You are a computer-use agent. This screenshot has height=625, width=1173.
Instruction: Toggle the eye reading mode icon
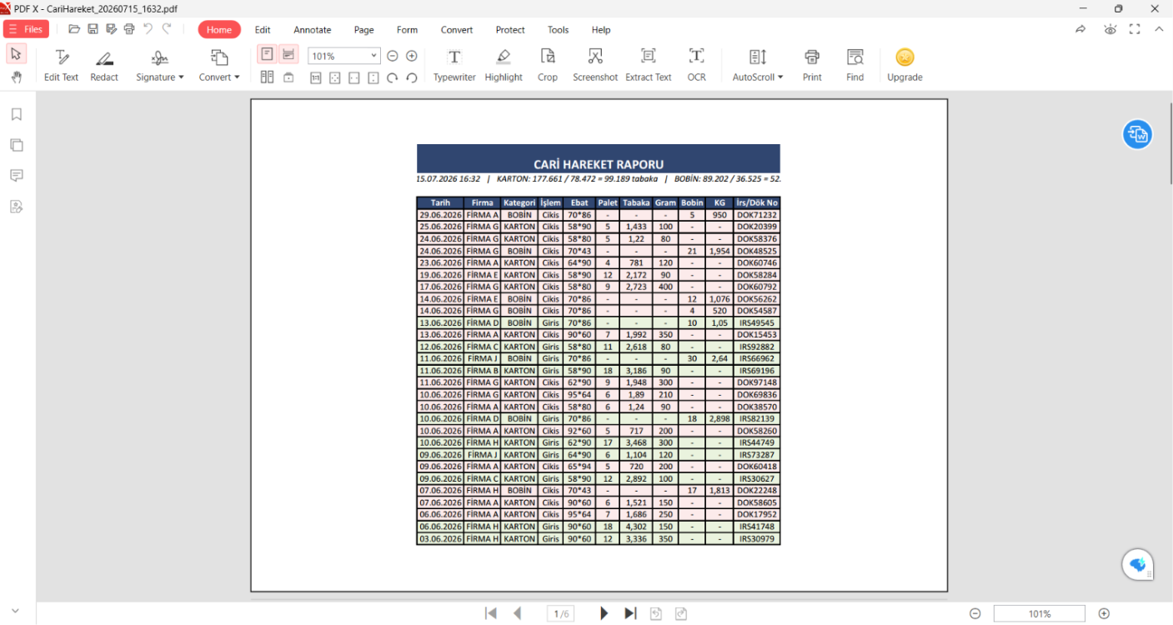click(1110, 29)
